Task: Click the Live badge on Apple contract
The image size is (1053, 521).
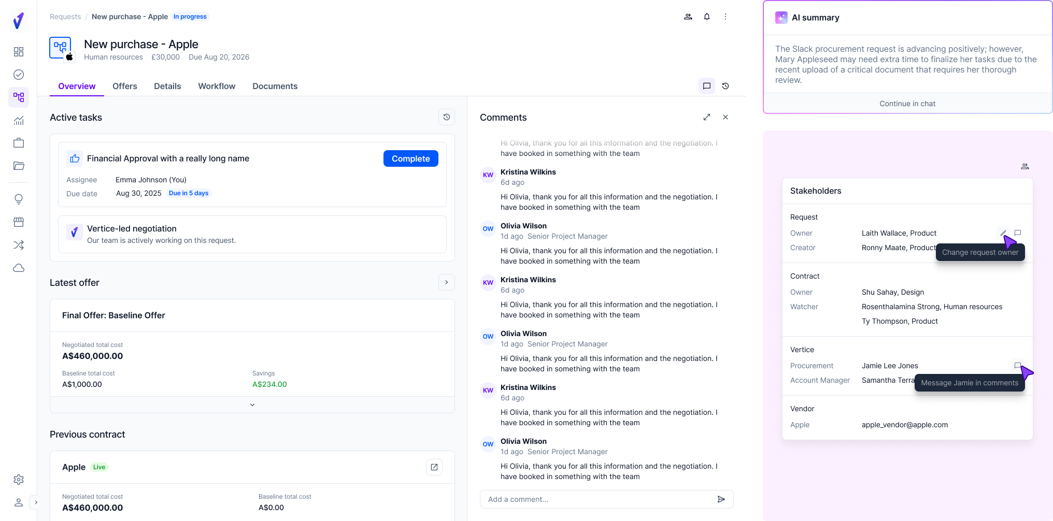Action: 99,467
